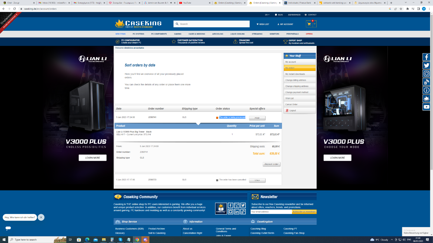Click LEARN MORE on left banner
Image resolution: width=433 pixels, height=243 pixels.
pos(93,158)
